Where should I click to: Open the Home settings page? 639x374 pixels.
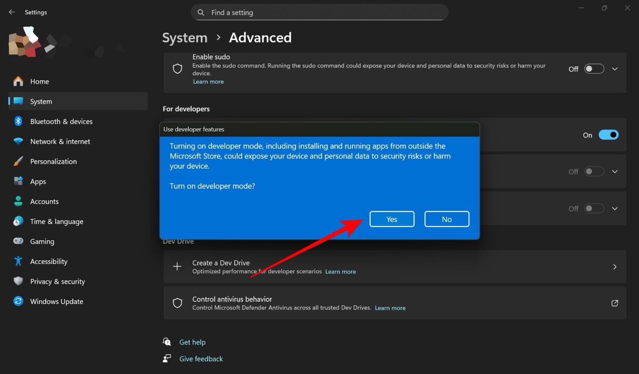[x=78, y=81]
